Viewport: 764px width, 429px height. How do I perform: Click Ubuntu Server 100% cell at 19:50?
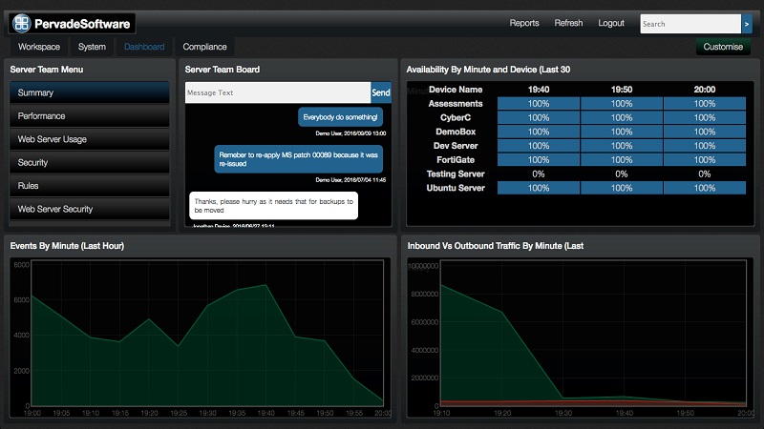[622, 188]
